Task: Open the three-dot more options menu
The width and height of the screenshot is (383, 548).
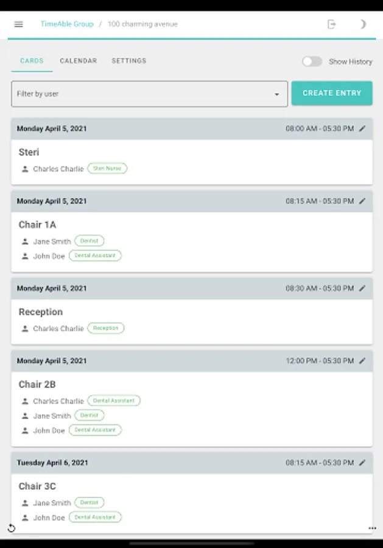Action: [372, 528]
